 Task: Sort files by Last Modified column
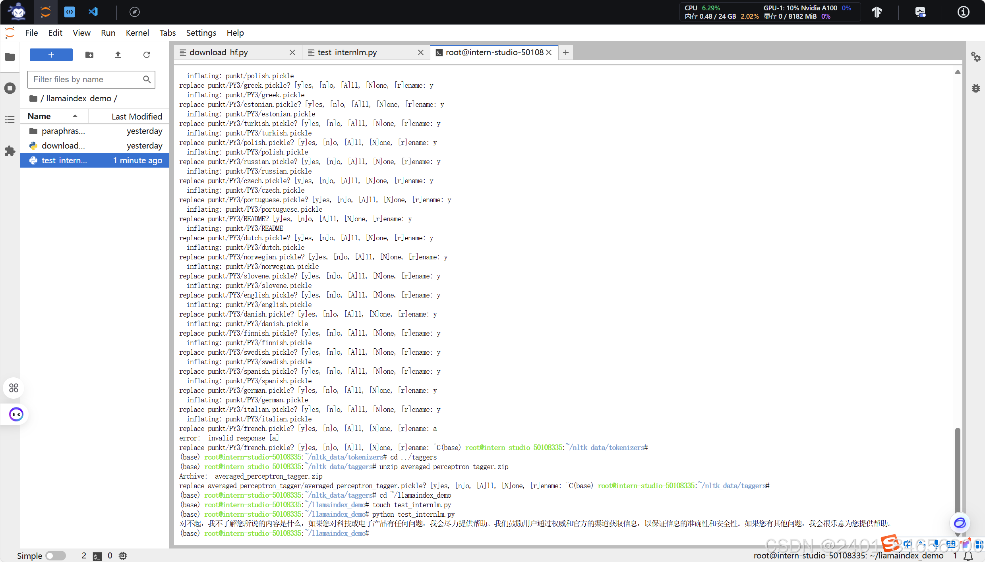click(136, 116)
